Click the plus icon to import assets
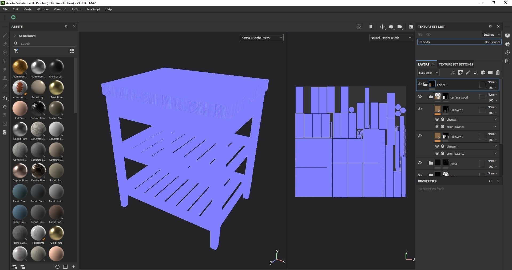Image resolution: width=512 pixels, height=270 pixels. (73, 267)
